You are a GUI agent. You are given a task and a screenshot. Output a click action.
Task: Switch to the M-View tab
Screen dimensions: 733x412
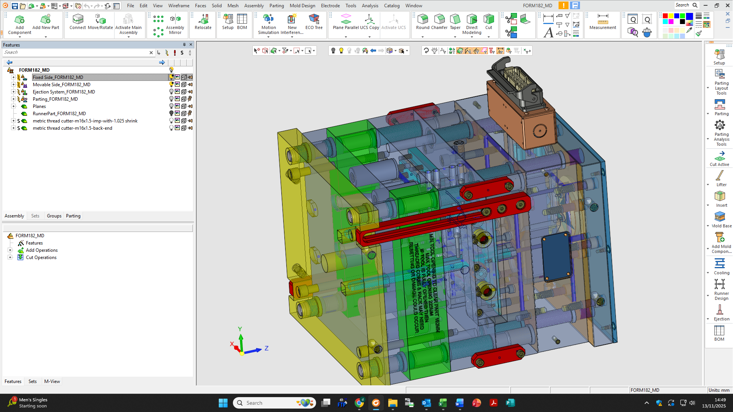[x=52, y=381]
